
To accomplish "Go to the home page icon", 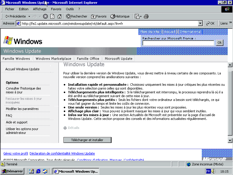I will coord(59,16).
